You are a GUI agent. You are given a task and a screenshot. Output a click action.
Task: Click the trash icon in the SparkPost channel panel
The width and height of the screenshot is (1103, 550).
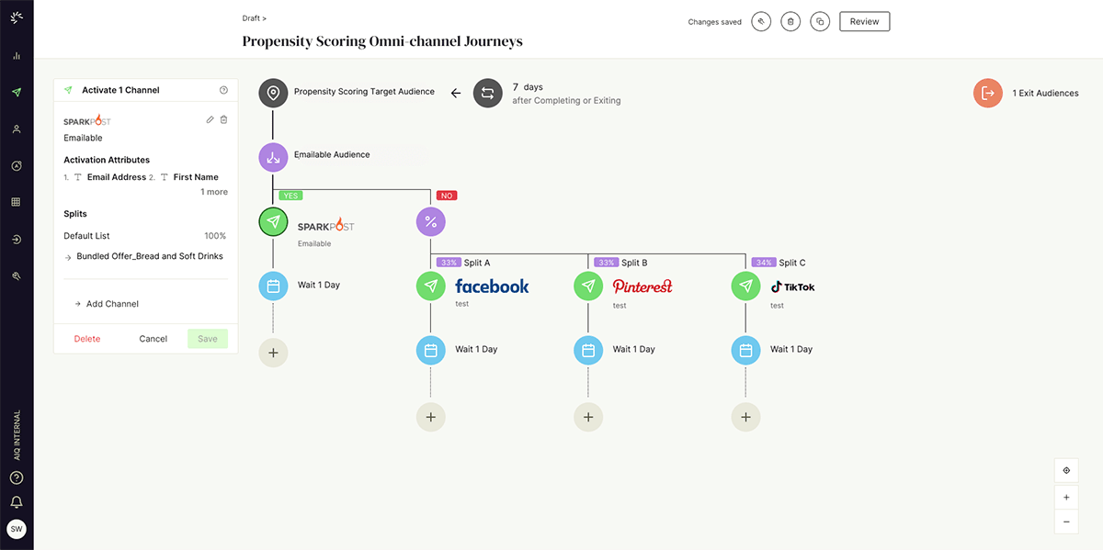223,119
